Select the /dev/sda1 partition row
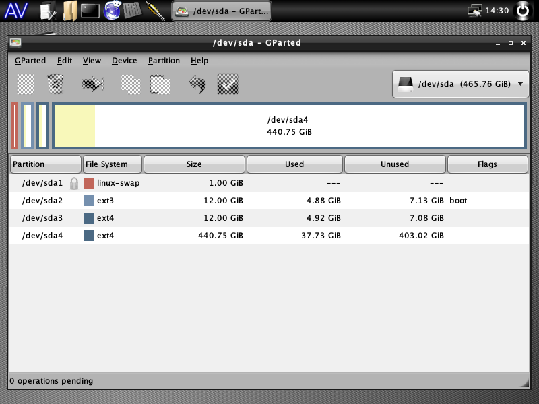The width and height of the screenshot is (539, 404). pos(269,183)
